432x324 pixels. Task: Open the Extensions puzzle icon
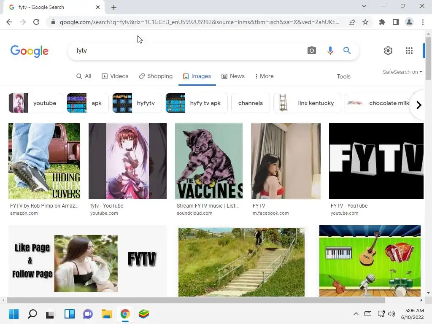point(382,22)
